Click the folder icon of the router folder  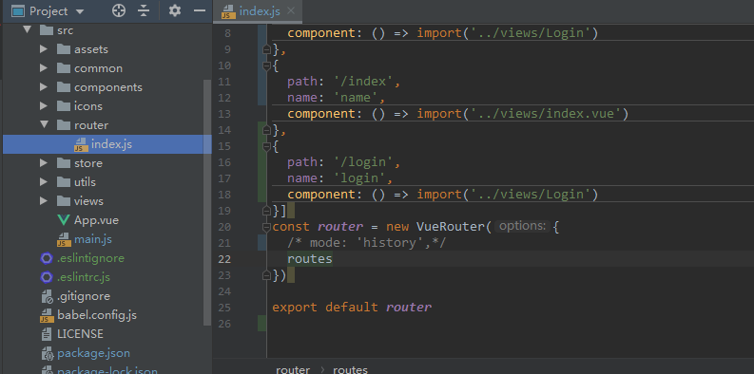[x=64, y=125]
